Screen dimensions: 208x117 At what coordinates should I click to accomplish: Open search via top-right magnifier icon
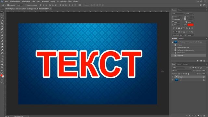pyautogui.click(x=201, y=5)
